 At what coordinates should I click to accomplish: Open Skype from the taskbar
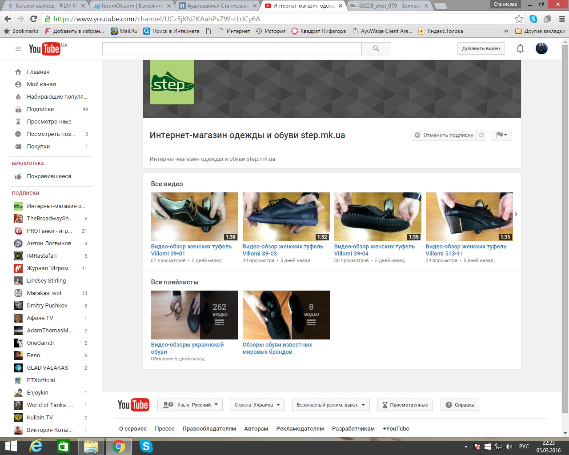[146, 446]
